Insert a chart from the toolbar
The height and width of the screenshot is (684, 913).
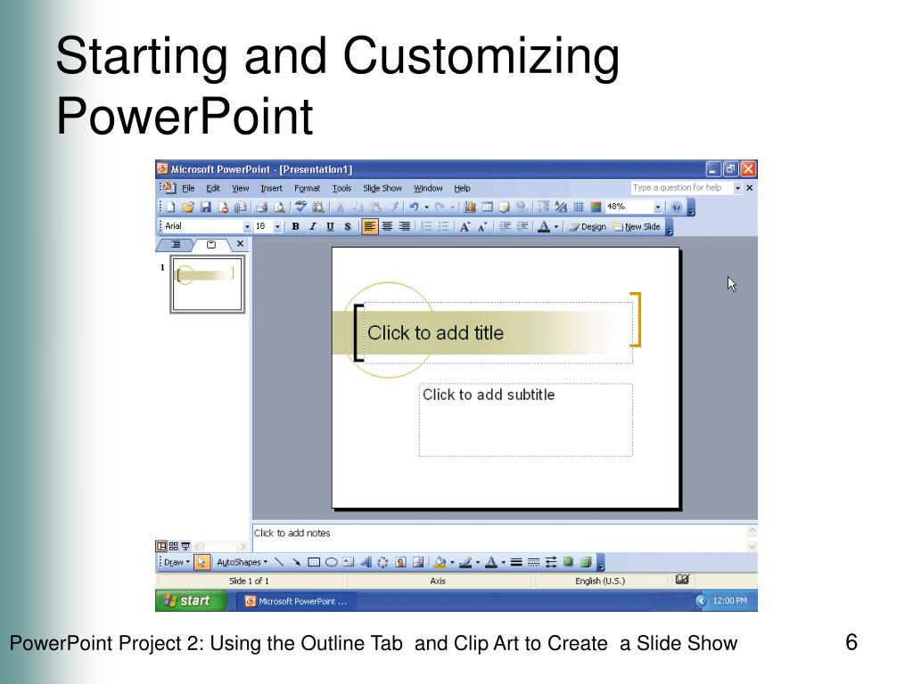pyautogui.click(x=469, y=207)
